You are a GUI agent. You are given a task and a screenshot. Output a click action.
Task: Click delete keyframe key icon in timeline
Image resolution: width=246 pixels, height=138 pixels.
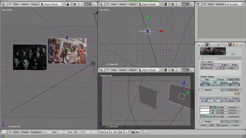click(x=138, y=132)
